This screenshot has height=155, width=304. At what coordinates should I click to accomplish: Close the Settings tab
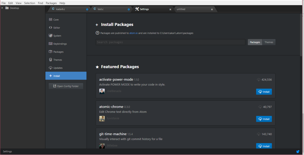[x=170, y=9]
